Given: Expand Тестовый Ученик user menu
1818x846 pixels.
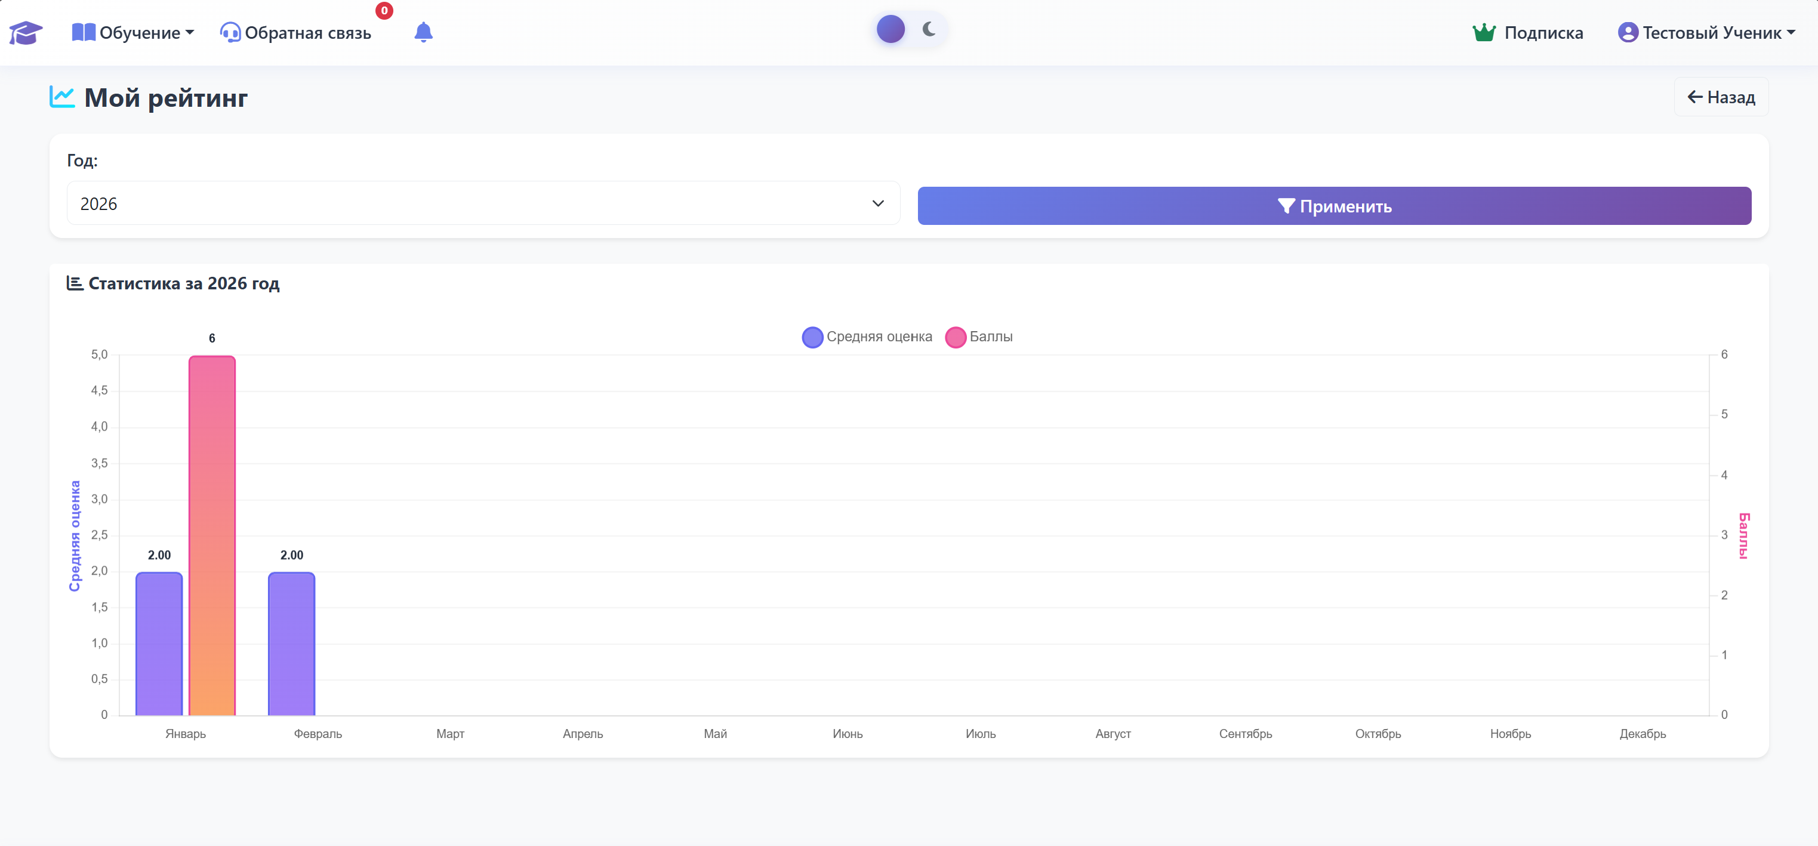Looking at the screenshot, I should (1706, 32).
